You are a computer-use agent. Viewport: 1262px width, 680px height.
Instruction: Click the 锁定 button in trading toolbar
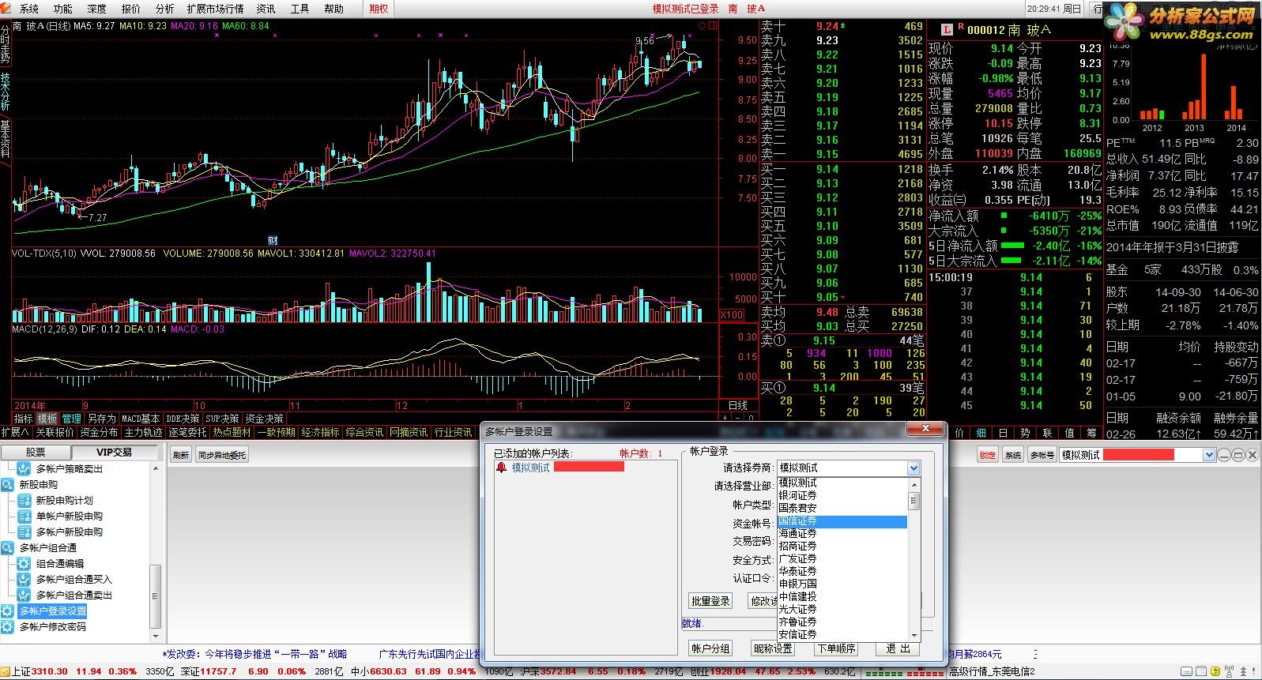[988, 455]
